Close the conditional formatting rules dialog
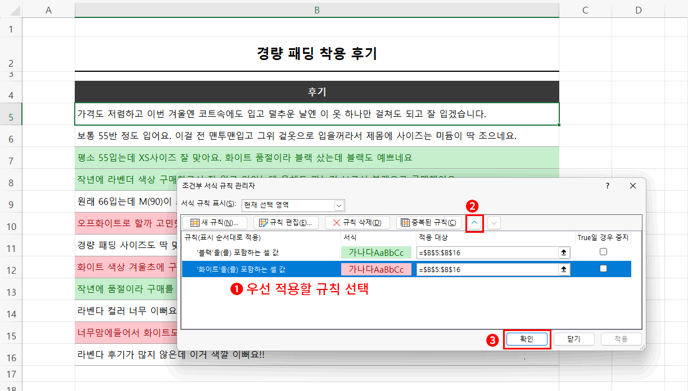 coord(633,186)
